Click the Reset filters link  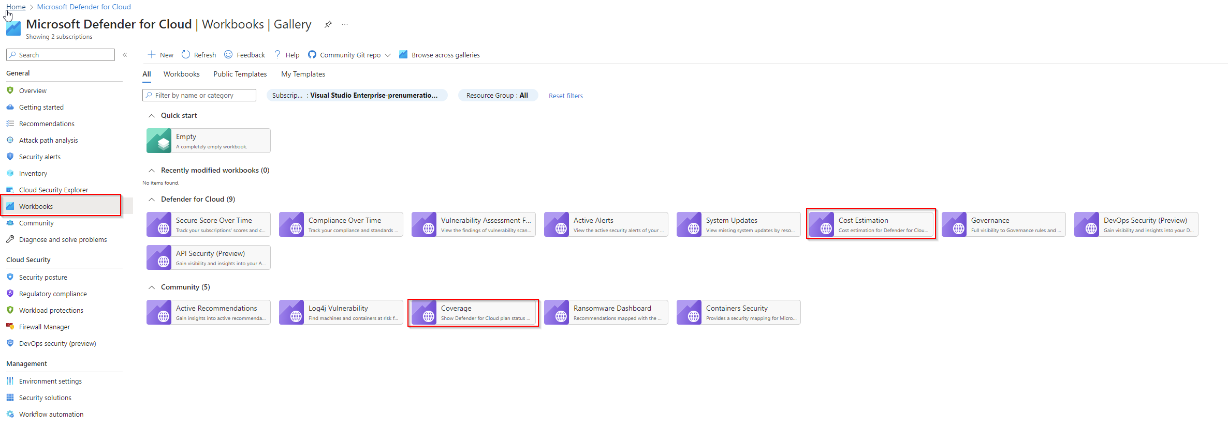(565, 96)
